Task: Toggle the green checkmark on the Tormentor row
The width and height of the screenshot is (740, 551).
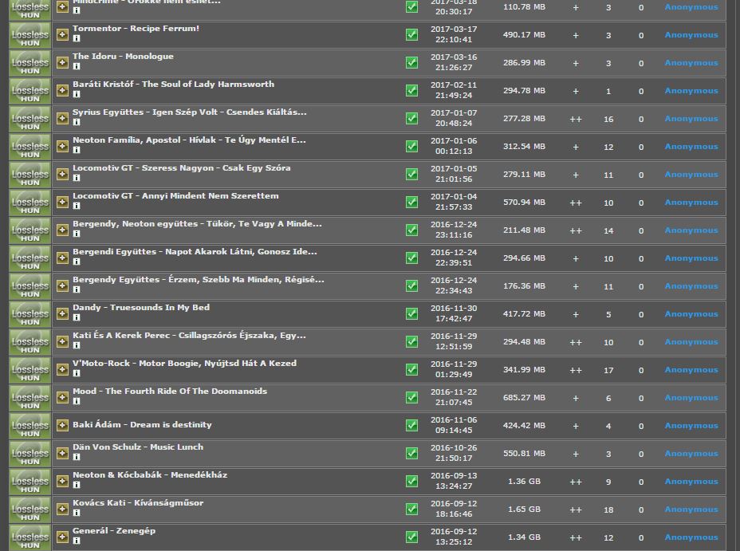Action: [x=411, y=35]
